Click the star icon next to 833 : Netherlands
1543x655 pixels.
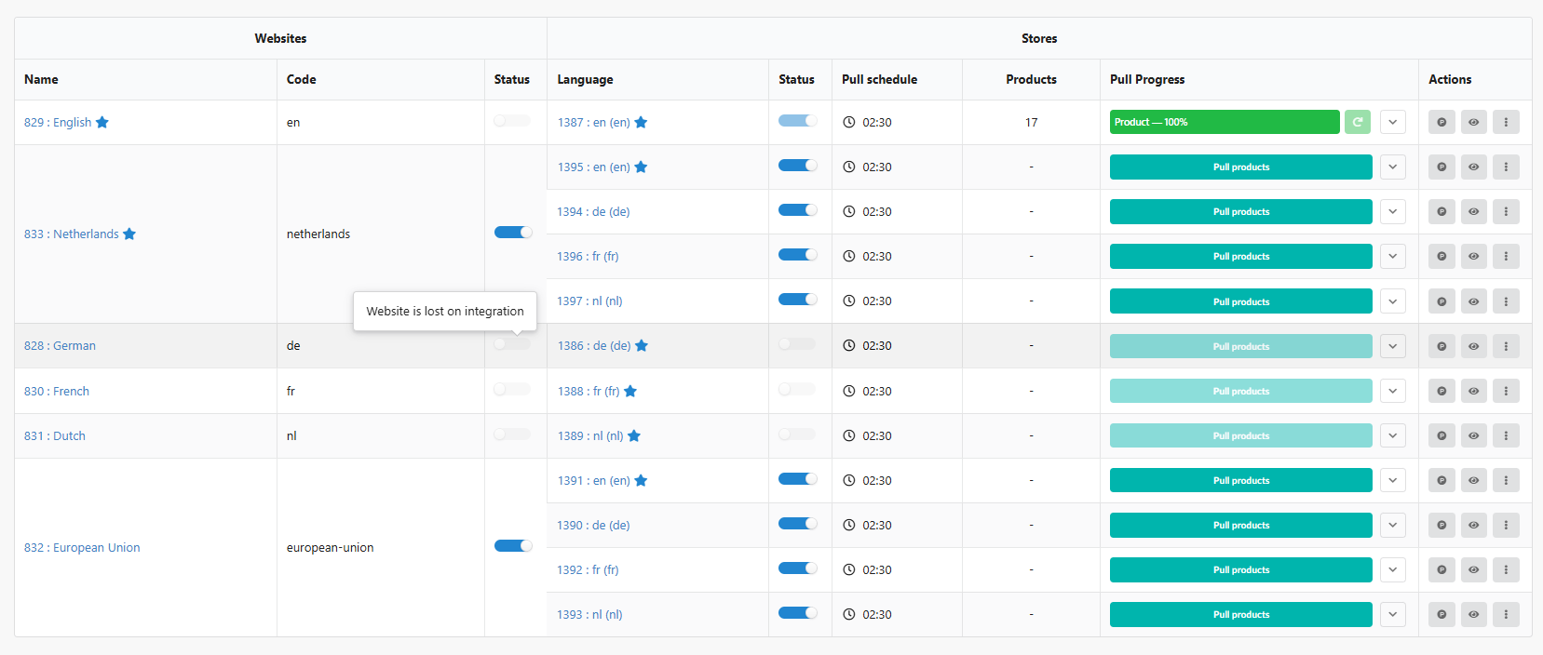click(x=129, y=234)
